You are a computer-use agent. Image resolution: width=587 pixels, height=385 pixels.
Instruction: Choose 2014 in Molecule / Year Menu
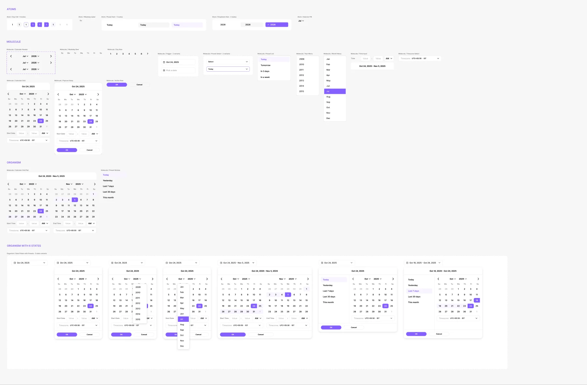point(308,86)
